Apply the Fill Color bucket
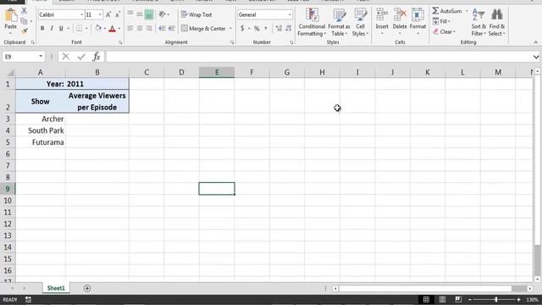 pos(98,28)
